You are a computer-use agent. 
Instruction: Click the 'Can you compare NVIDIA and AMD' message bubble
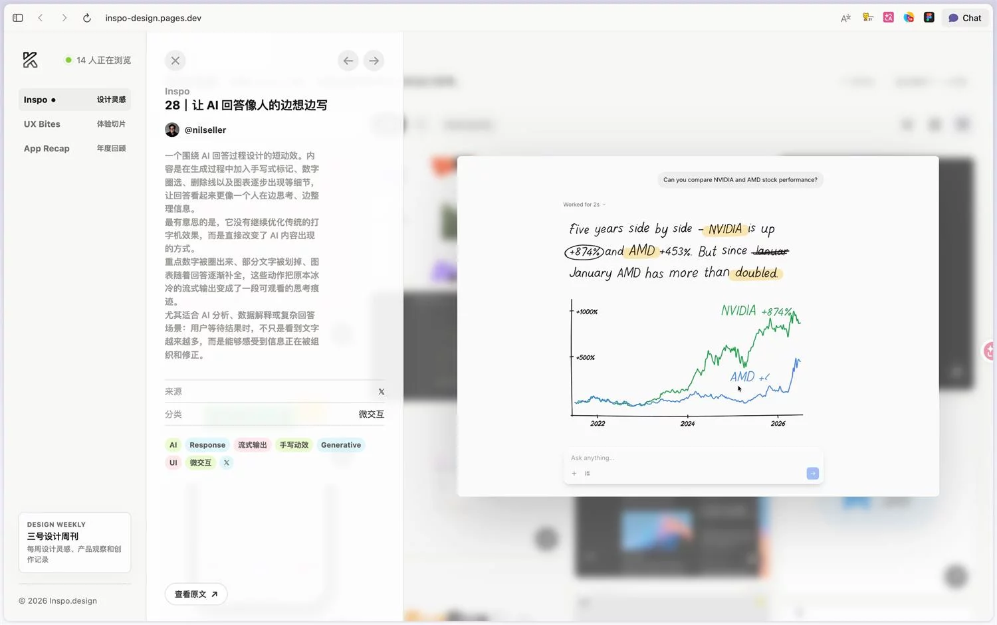(x=740, y=180)
